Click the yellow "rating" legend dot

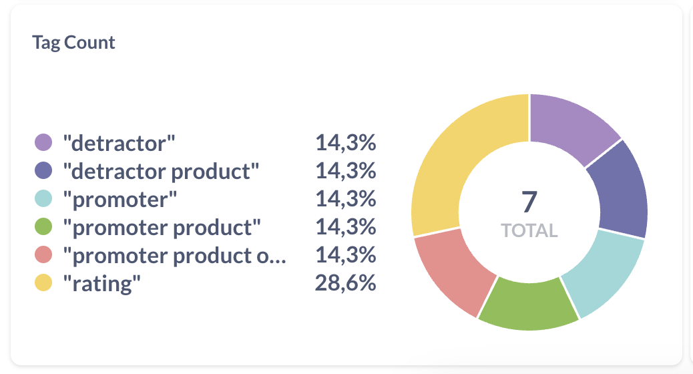pyautogui.click(x=43, y=283)
